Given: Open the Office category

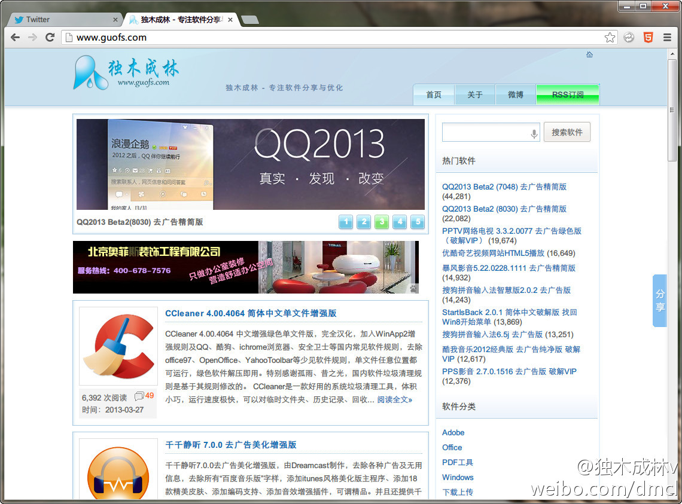Looking at the screenshot, I should point(452,447).
